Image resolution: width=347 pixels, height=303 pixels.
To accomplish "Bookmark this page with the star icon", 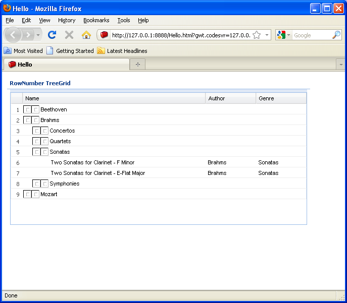I will (257, 35).
